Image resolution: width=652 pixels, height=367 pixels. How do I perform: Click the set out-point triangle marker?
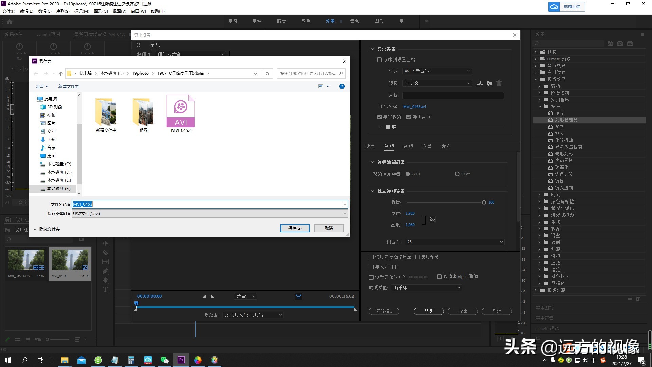pyautogui.click(x=212, y=296)
